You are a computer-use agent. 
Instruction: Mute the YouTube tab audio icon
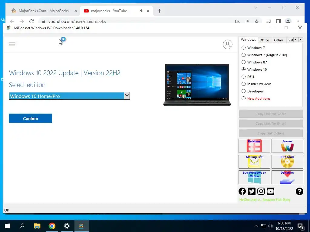pyautogui.click(x=142, y=11)
